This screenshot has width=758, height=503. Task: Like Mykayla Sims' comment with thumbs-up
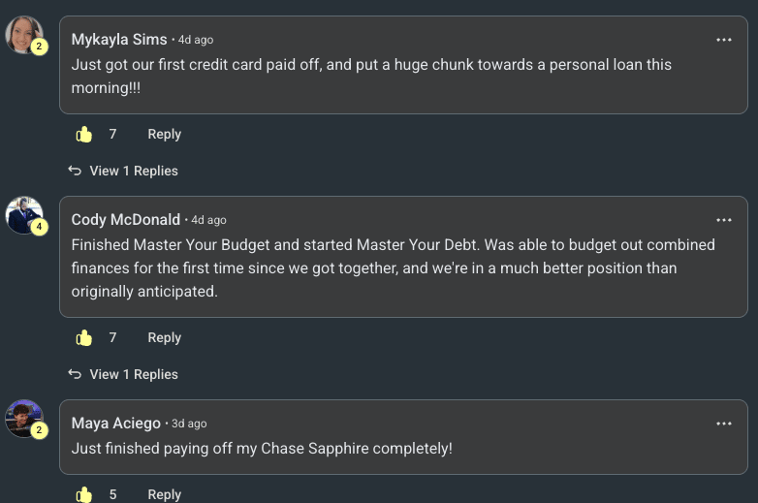[84, 135]
